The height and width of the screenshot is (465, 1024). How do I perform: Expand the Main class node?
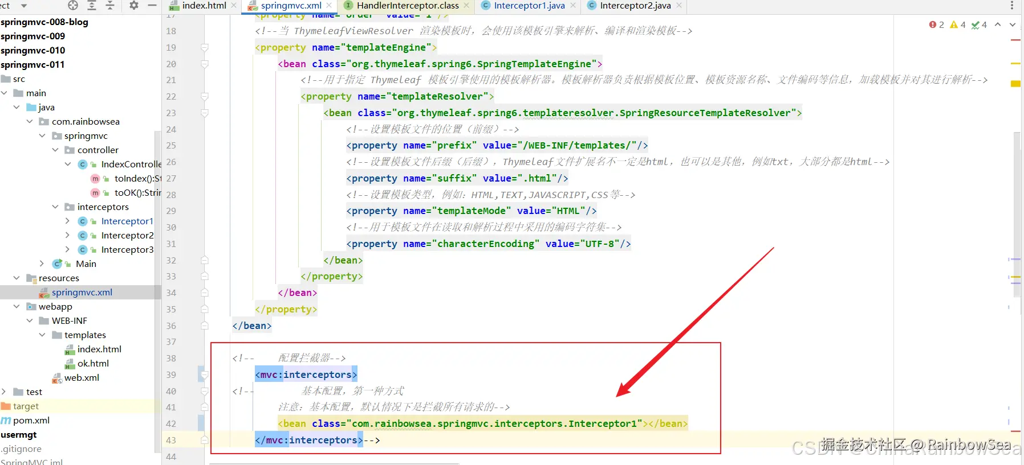click(x=42, y=264)
